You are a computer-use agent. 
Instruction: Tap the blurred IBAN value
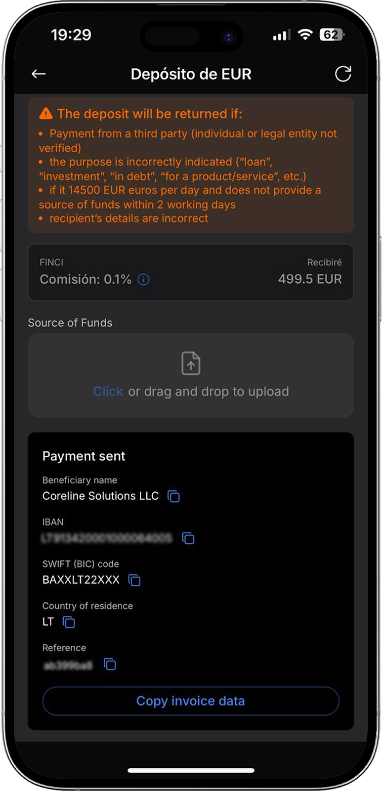coord(107,538)
